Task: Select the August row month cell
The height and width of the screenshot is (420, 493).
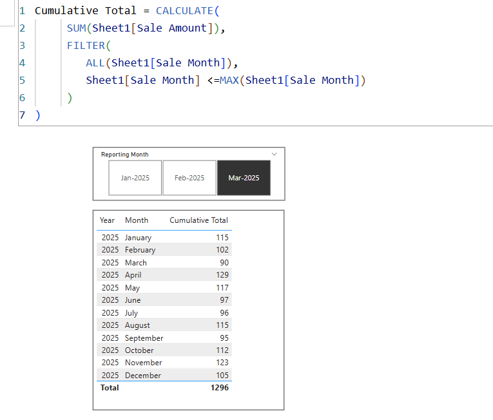Action: tap(137, 325)
